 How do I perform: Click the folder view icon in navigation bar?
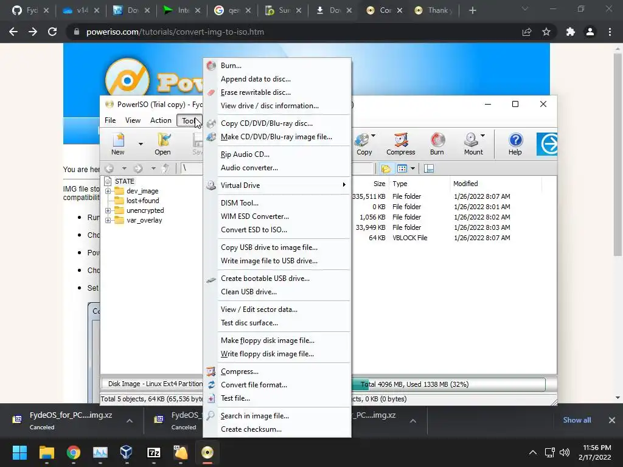tap(385, 169)
